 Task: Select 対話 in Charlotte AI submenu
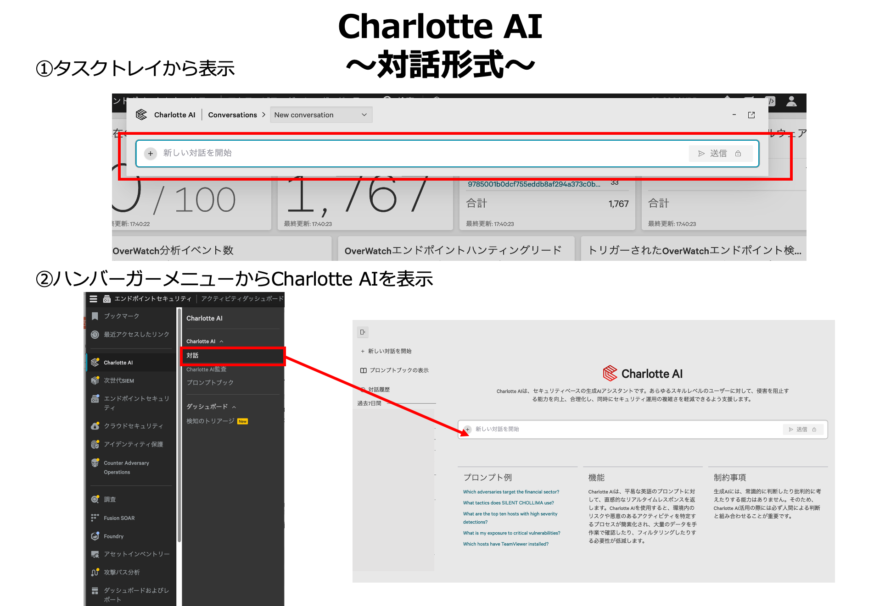(x=233, y=355)
